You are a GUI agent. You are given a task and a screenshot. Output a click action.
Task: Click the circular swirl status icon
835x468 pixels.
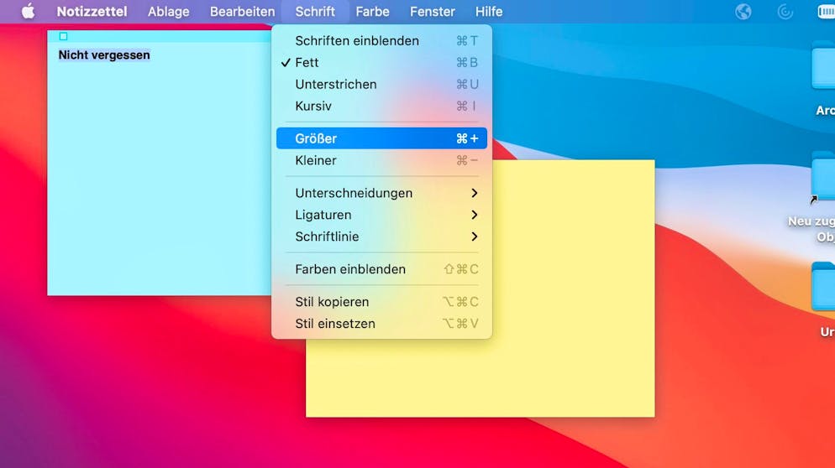(785, 12)
